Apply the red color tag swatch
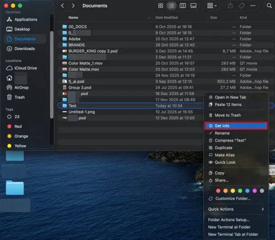The height and width of the screenshot is (240, 275). [x=218, y=190]
